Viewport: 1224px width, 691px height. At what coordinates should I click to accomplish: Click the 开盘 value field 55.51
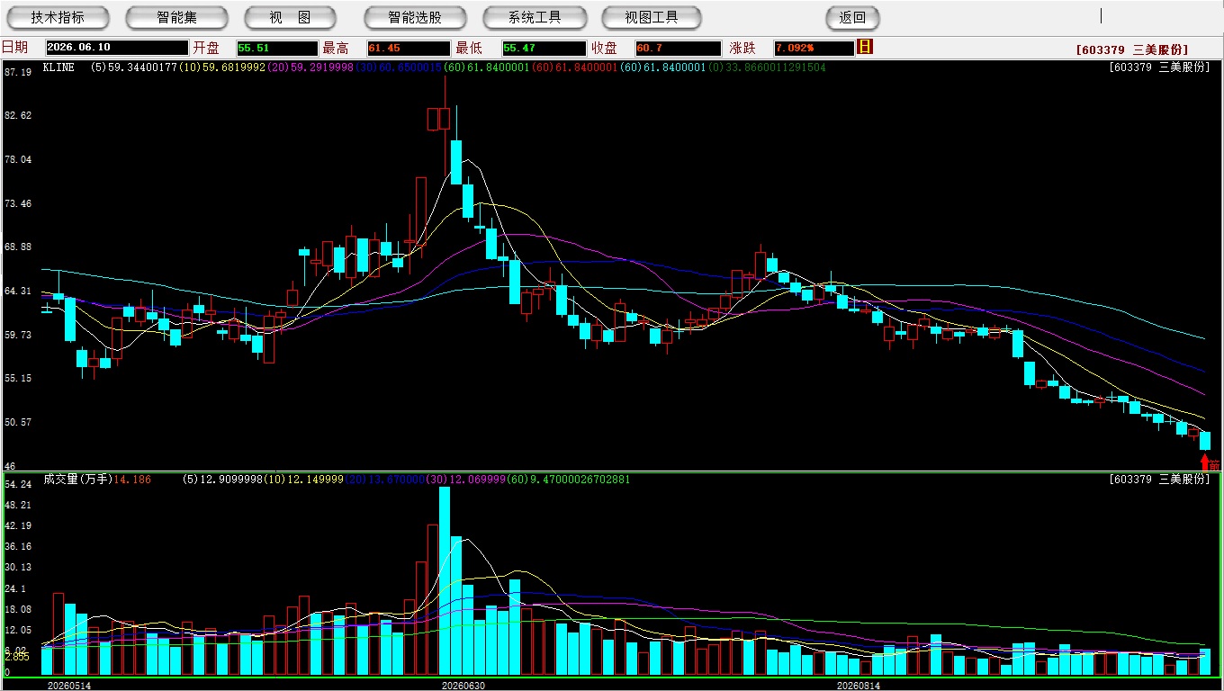pos(276,48)
